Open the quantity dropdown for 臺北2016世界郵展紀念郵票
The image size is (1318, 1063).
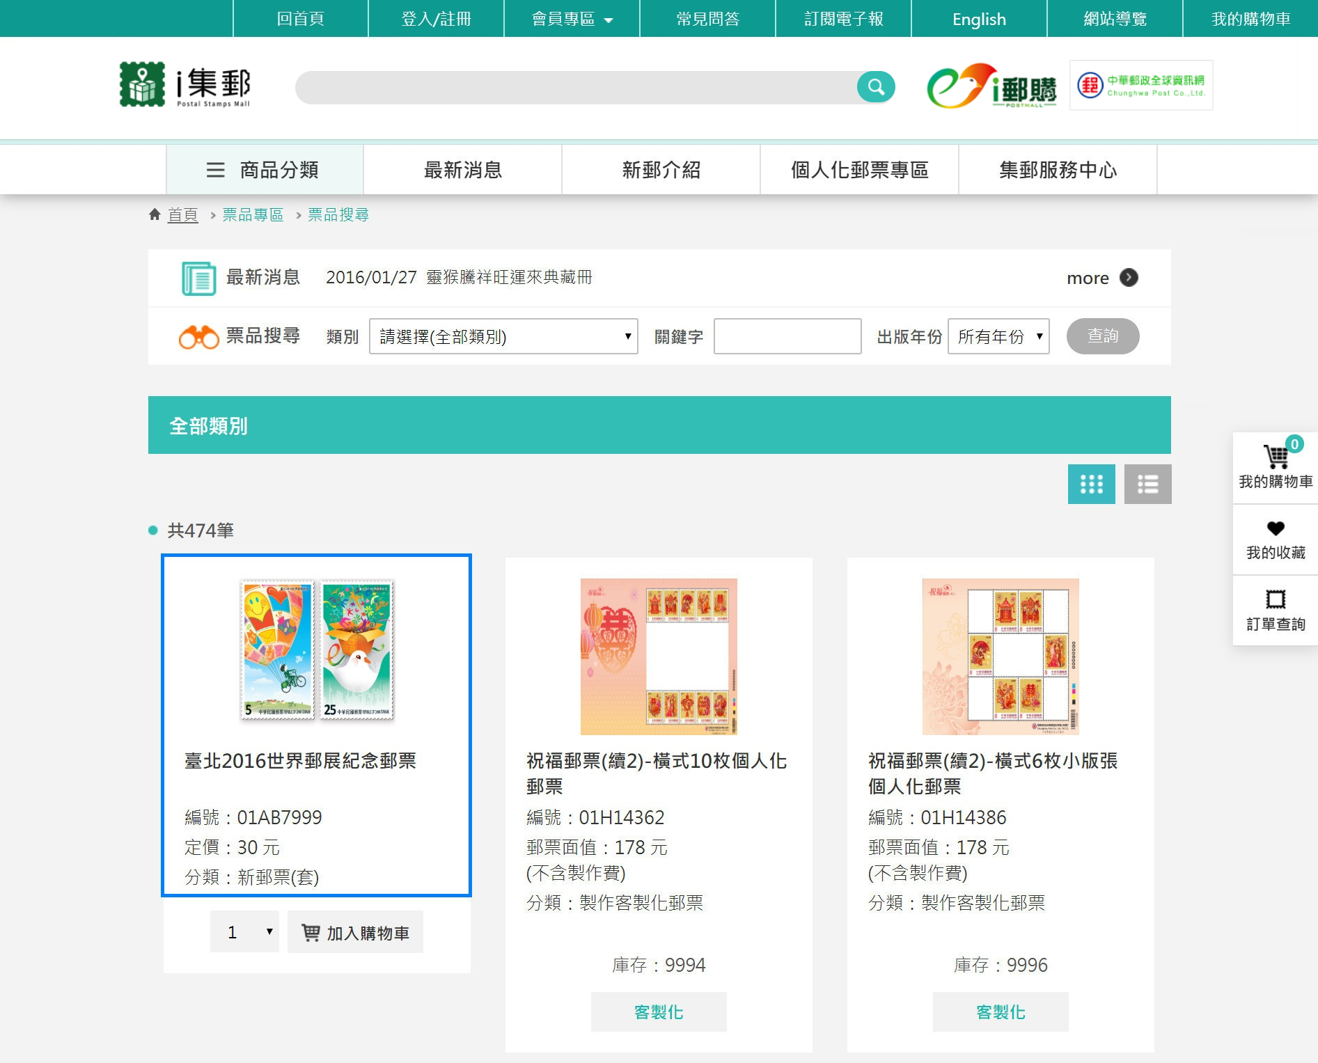(x=243, y=931)
